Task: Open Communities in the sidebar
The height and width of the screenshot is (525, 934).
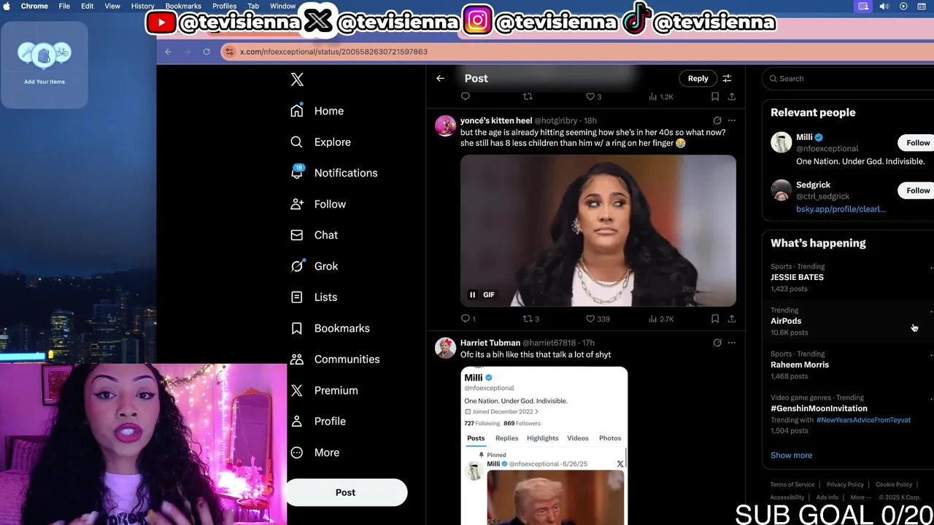Action: tap(334, 359)
